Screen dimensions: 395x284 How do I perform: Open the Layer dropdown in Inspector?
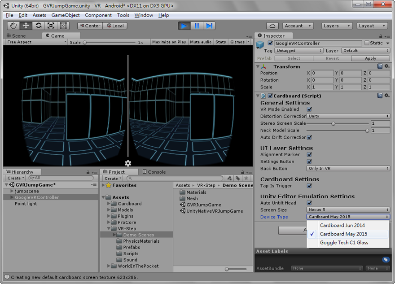[x=365, y=51]
